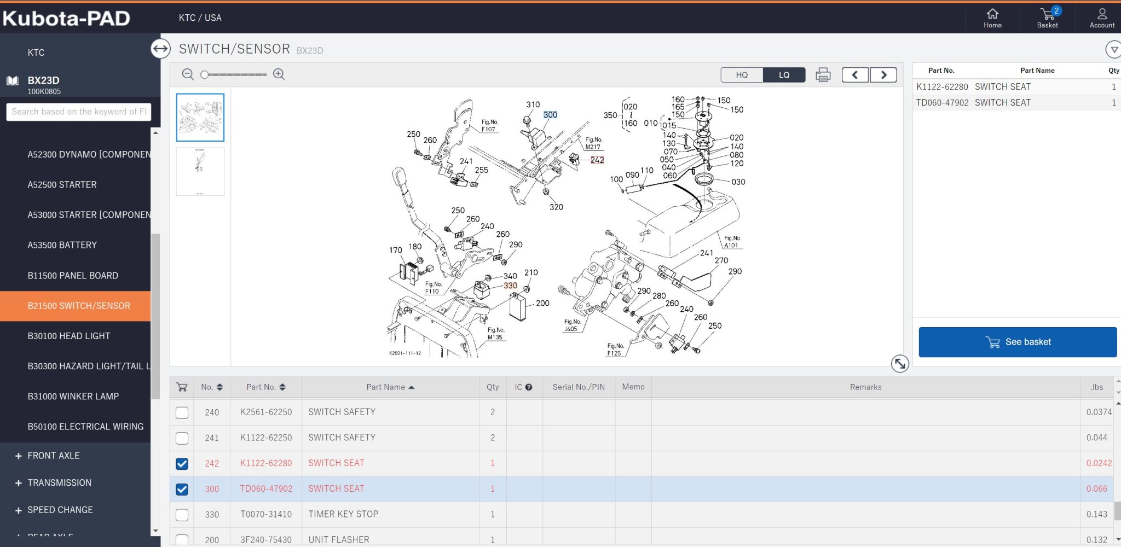Open the IC help question mark

(x=529, y=387)
